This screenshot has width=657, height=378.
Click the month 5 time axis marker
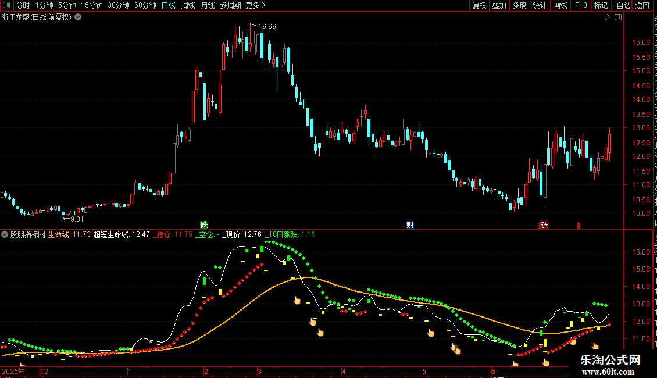pyautogui.click(x=424, y=371)
